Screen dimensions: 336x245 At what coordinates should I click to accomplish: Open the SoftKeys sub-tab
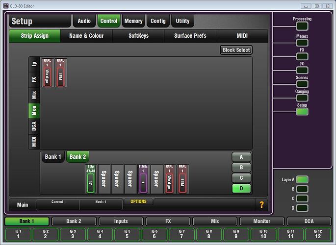click(138, 36)
